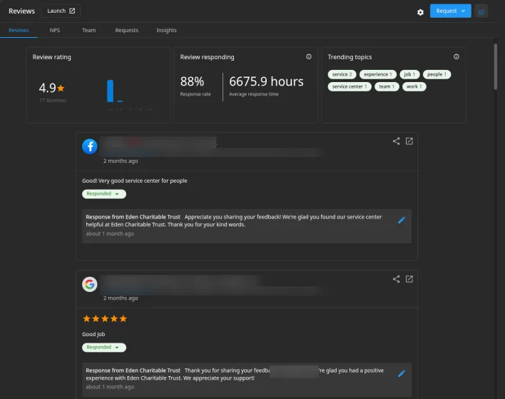Screen dimensions: 505x399
Task: Click '2 months ago' on the Facebook review
Action: [121, 161]
